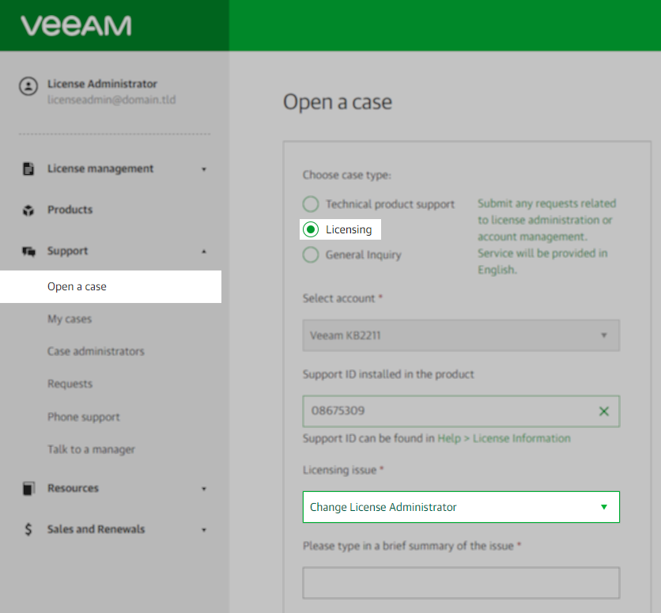Expand the Sales and Renewals menu arrow
The image size is (661, 613).
[x=204, y=529]
